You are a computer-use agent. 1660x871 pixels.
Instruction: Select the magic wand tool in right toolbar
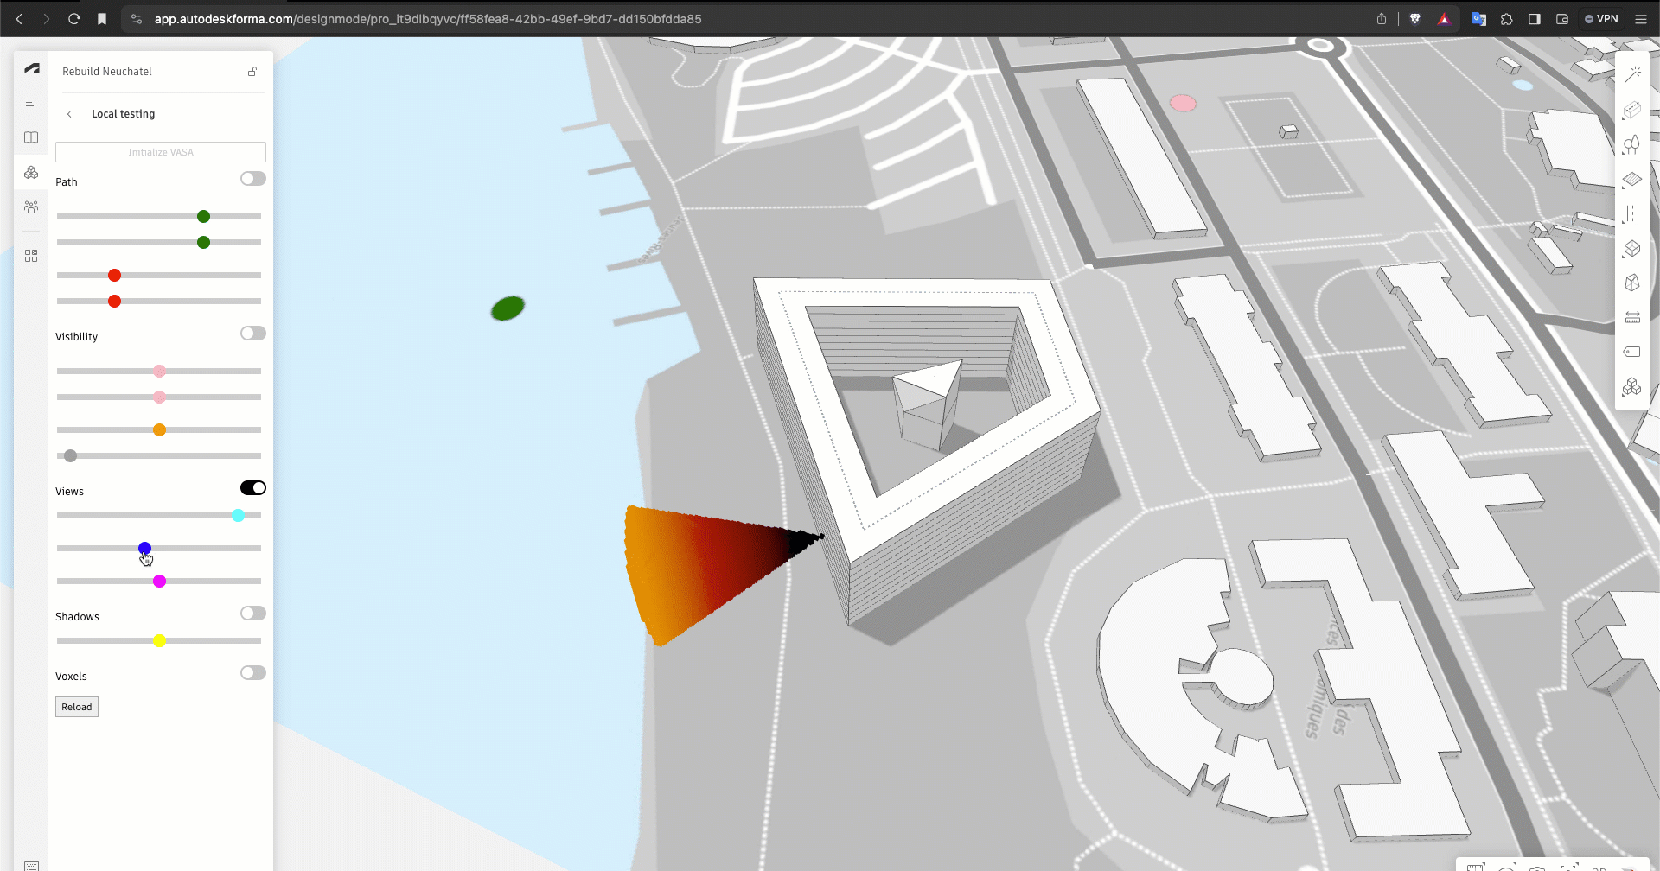click(1632, 74)
